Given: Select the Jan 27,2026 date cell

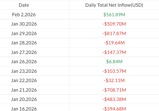Looking at the screenshot, I should pyautogui.click(x=24, y=52).
